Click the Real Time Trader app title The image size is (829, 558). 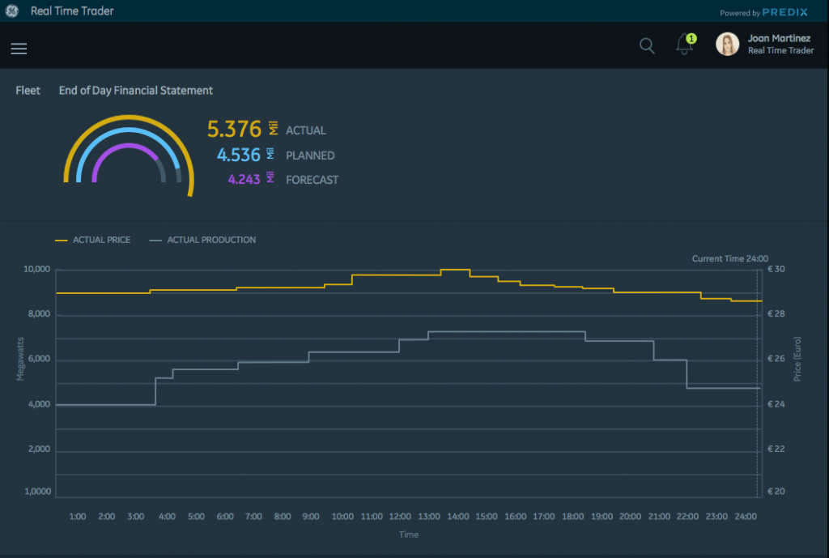pos(72,11)
